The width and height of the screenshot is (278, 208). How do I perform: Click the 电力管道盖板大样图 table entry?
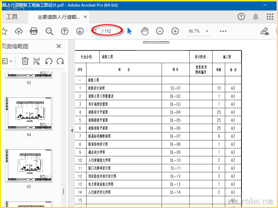coord(101,184)
